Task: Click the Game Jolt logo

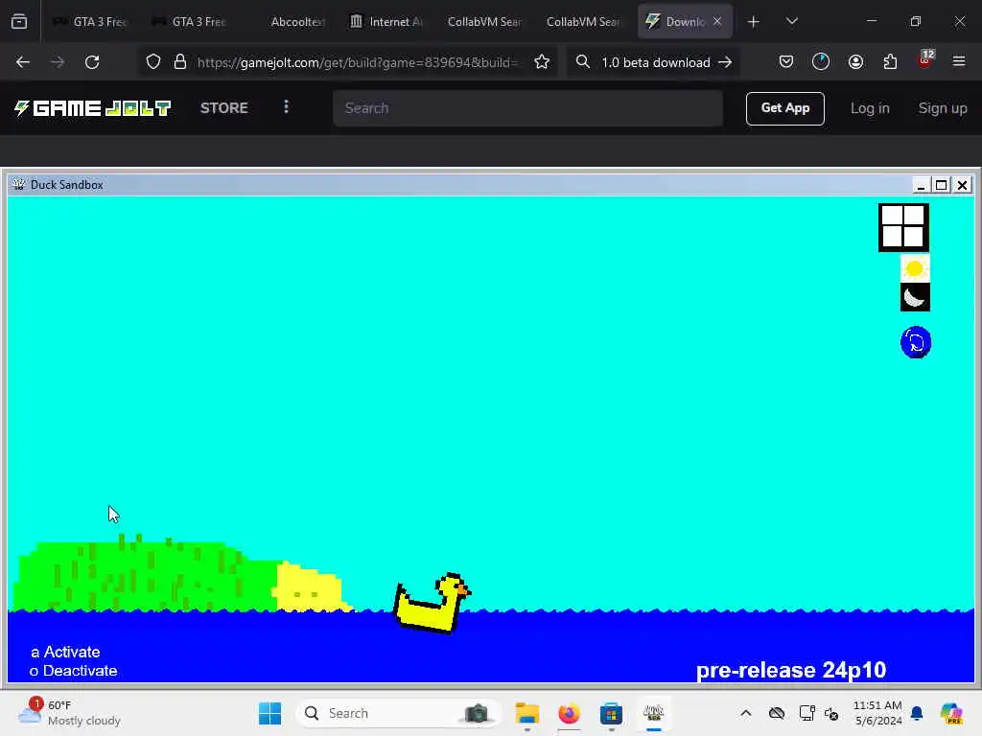Action: [93, 108]
